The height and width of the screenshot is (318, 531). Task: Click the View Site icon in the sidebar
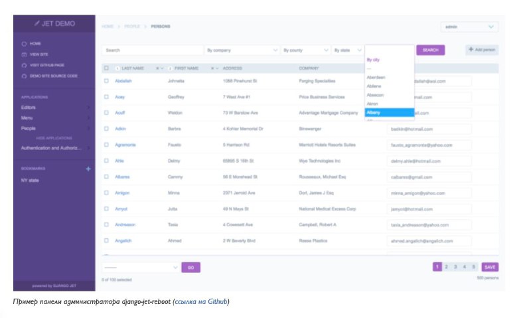click(24, 54)
